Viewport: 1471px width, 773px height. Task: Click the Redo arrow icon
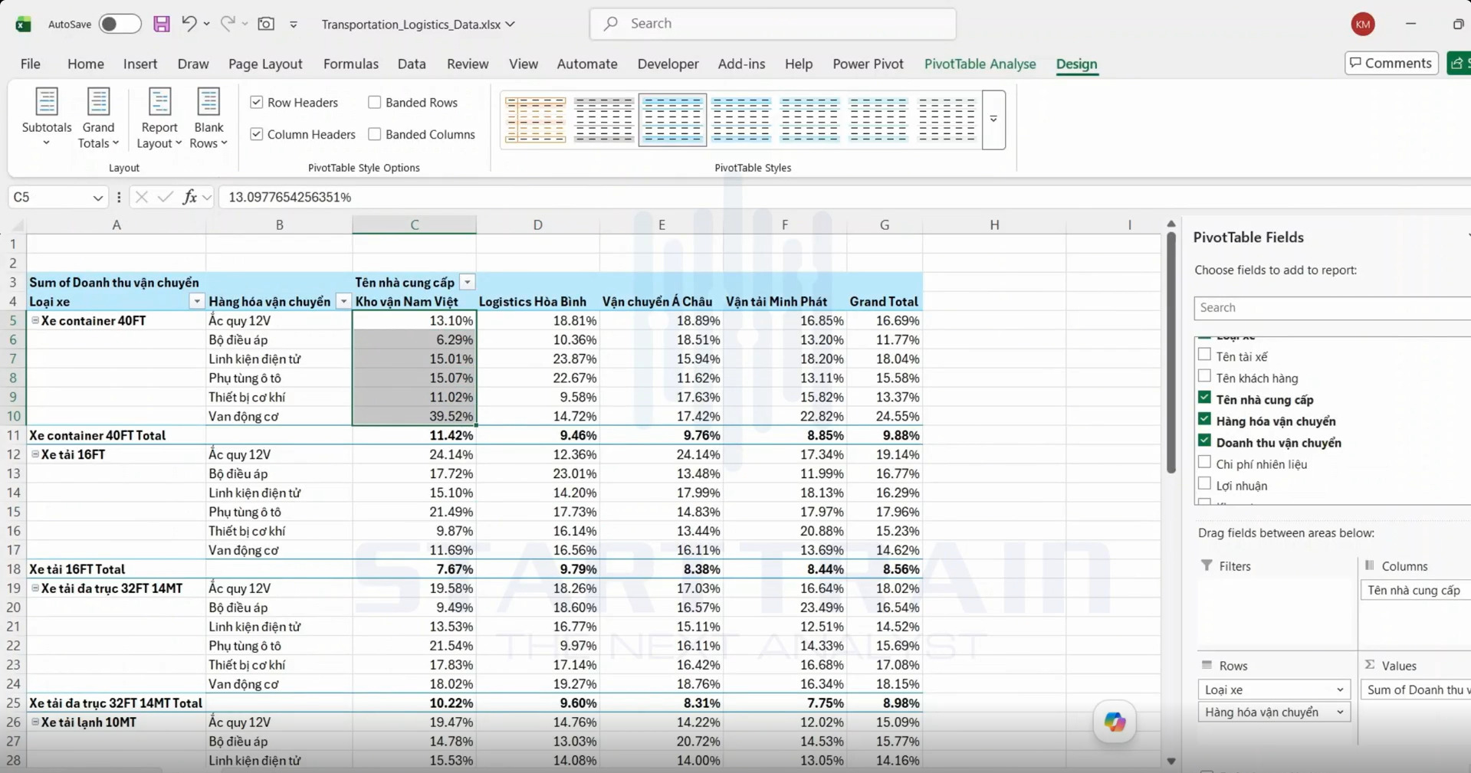[228, 24]
